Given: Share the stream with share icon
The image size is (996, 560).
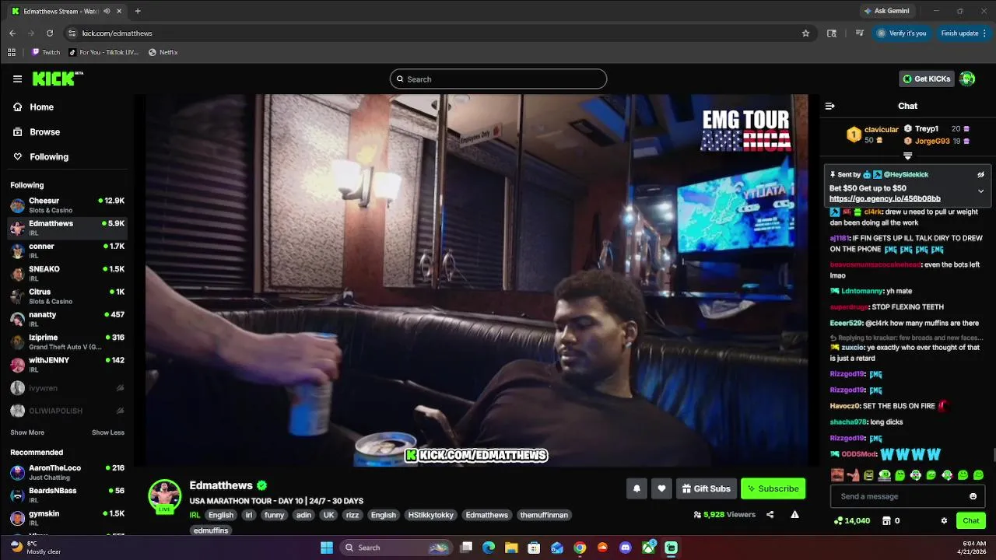Looking at the screenshot, I should pos(770,514).
